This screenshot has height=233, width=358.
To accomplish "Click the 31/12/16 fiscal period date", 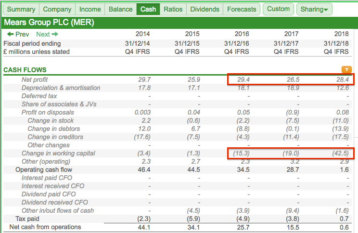I will click(237, 44).
